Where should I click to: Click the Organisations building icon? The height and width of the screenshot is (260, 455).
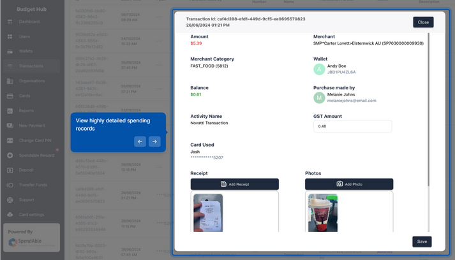pyautogui.click(x=10, y=81)
